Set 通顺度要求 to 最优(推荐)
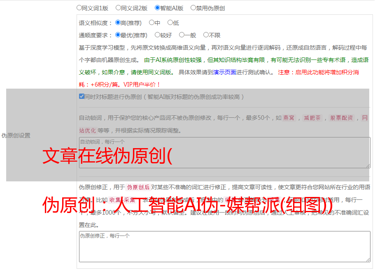375x270 pixels. (118, 35)
